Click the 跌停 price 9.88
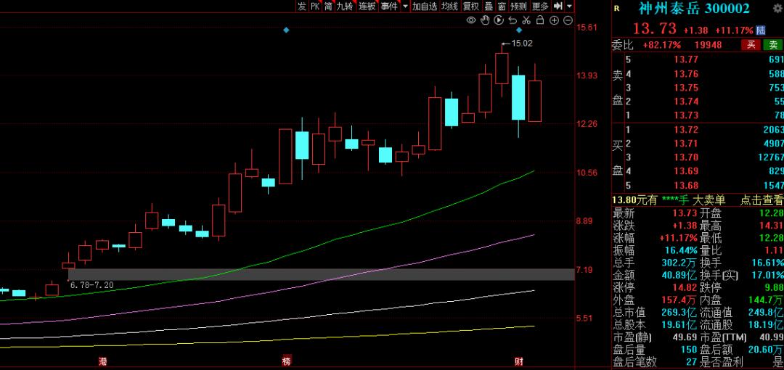The width and height of the screenshot is (784, 370). tap(773, 287)
